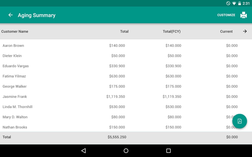The width and height of the screenshot is (252, 157).
Task: Select the Total(FCY) column header
Action: click(172, 31)
